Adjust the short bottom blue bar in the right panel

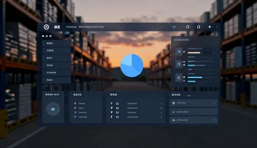pyautogui.click(x=192, y=81)
